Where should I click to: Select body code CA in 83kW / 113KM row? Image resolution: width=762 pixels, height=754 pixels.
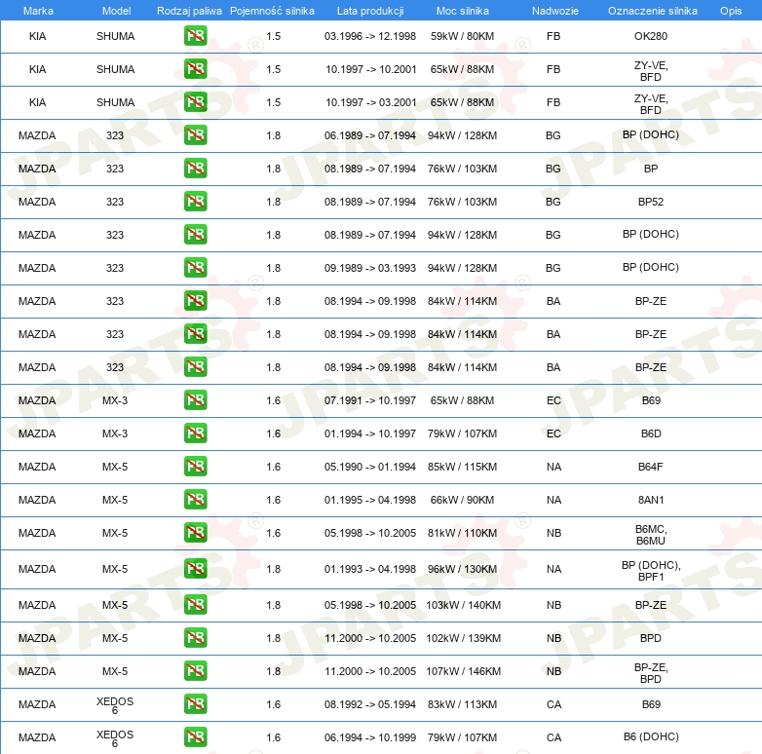click(x=553, y=704)
